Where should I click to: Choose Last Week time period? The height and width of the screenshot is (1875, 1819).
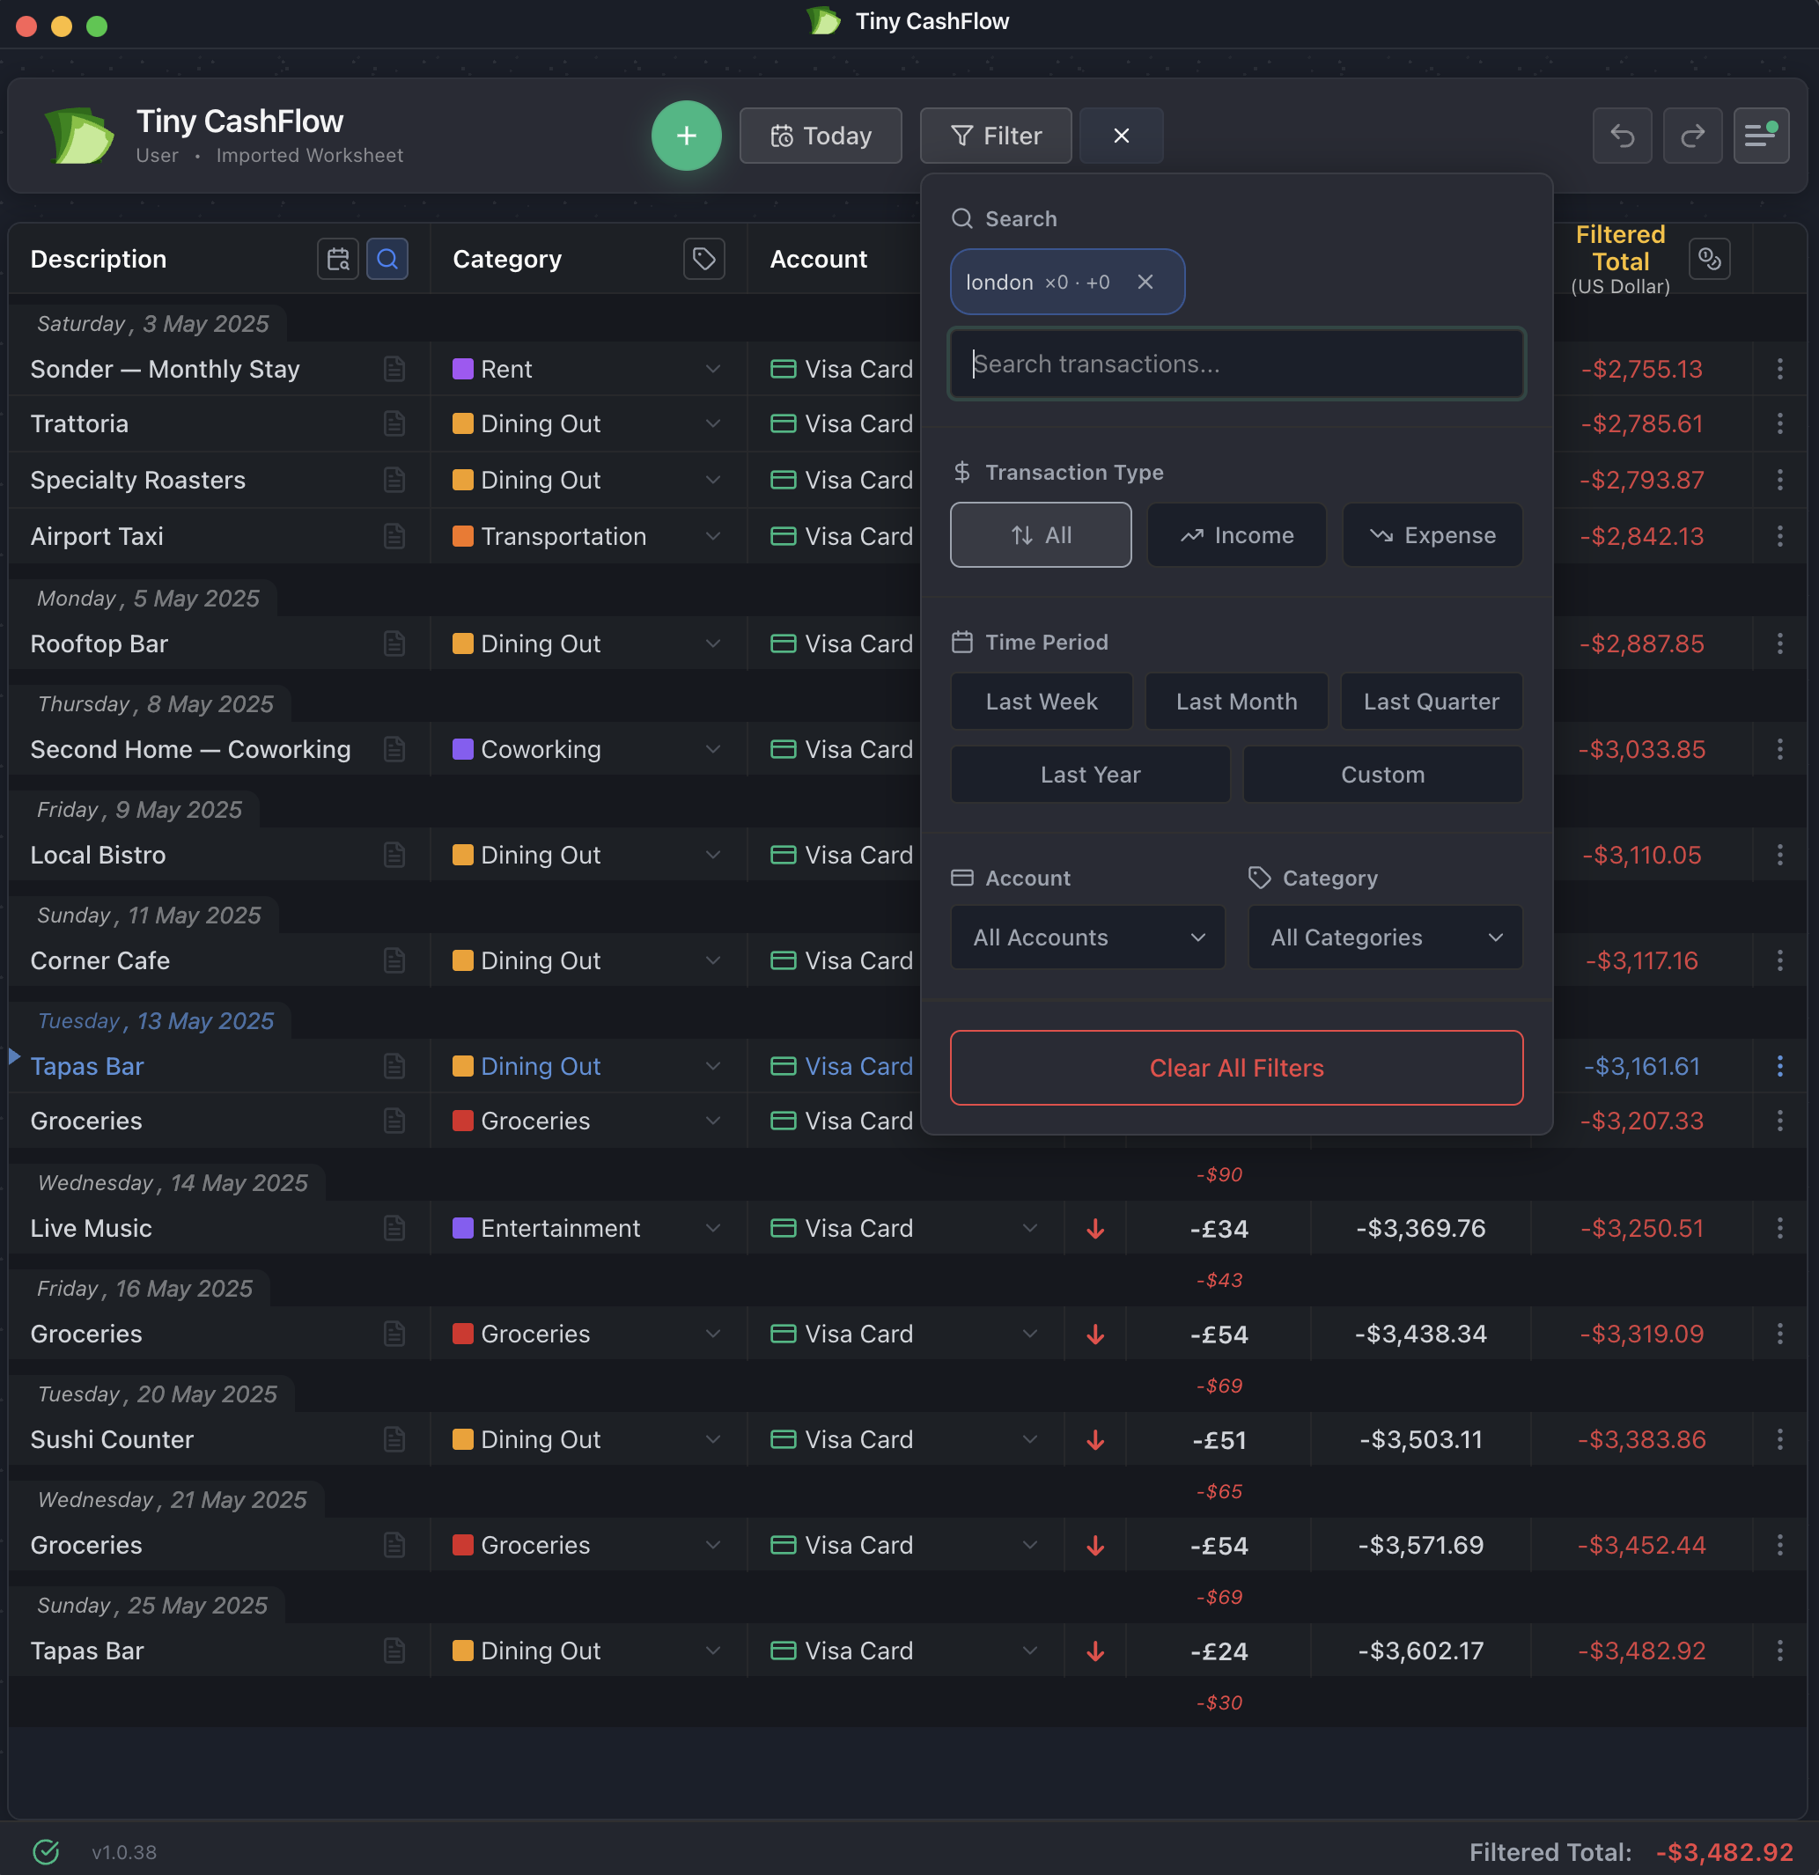click(x=1041, y=702)
